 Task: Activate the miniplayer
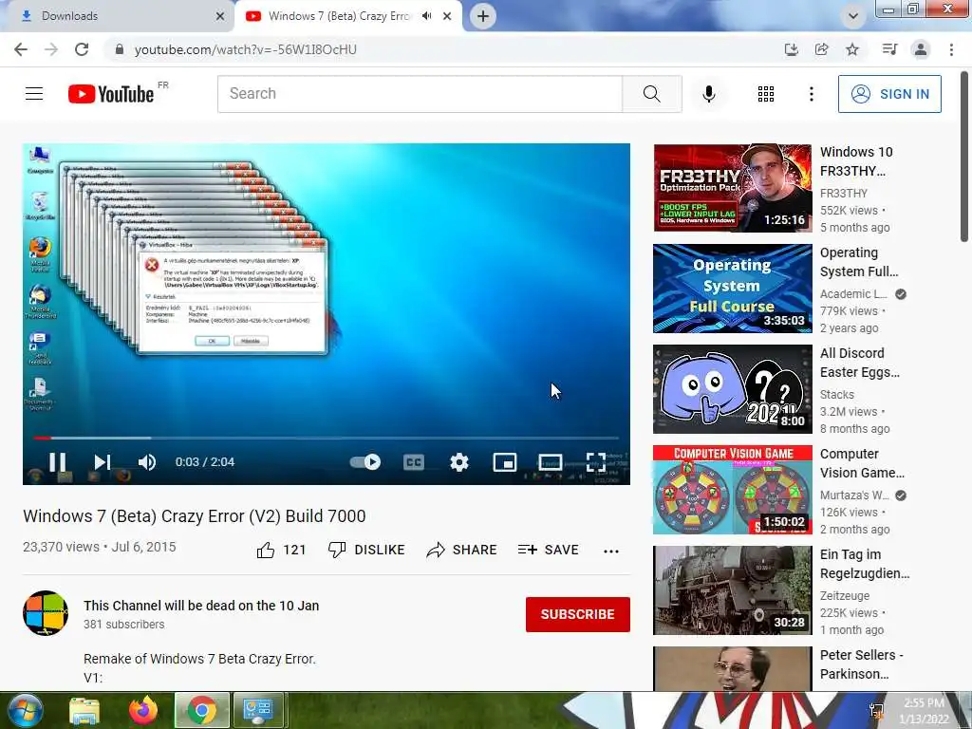505,462
